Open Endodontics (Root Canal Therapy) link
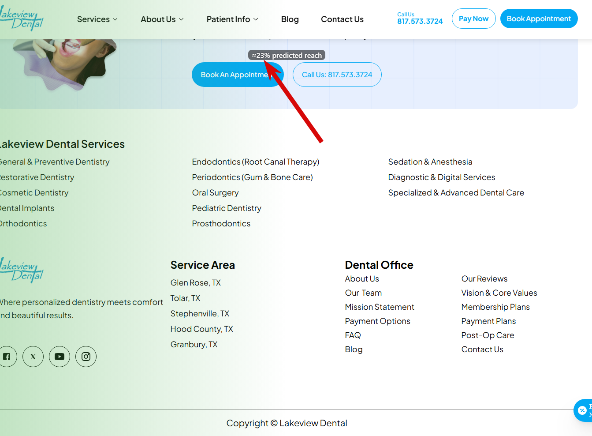This screenshot has height=436, width=592. (x=256, y=162)
